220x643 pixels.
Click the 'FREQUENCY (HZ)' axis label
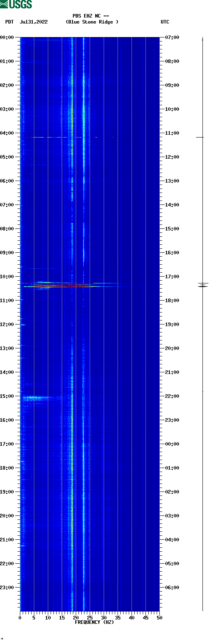click(x=94, y=622)
